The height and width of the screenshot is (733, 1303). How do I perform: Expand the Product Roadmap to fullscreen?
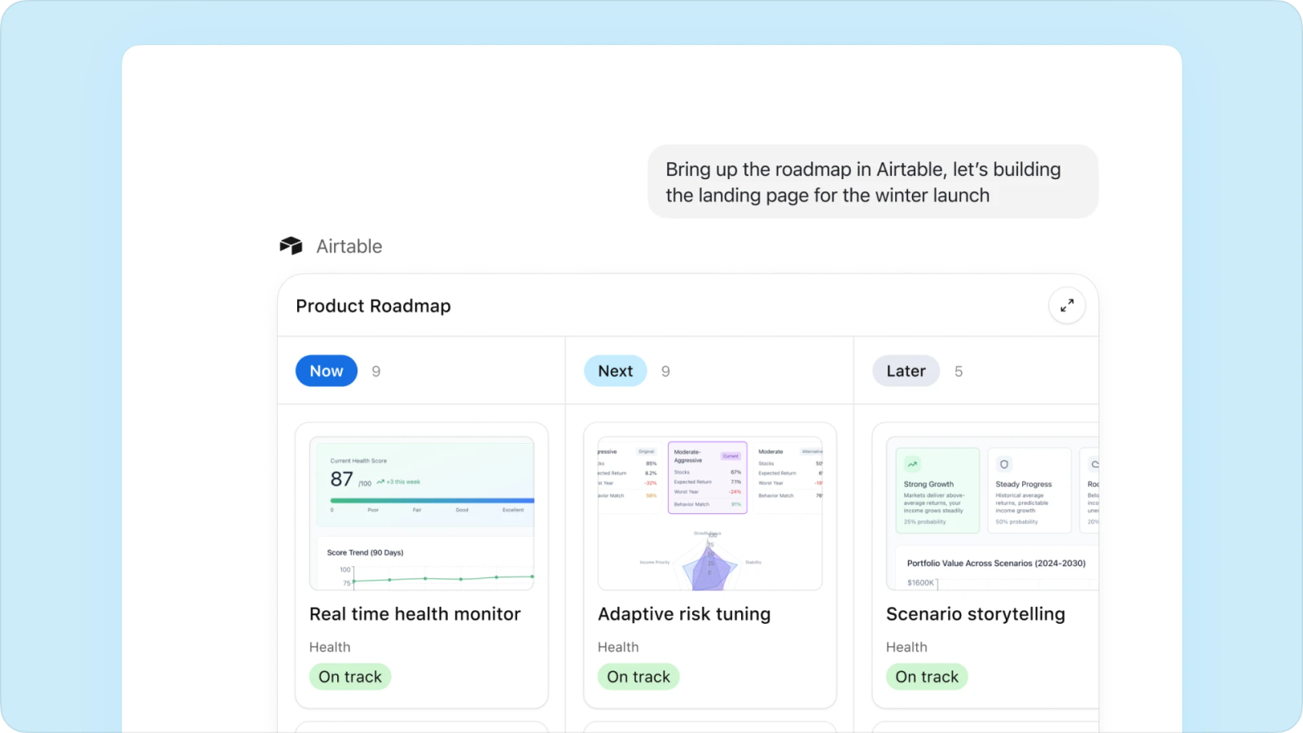(x=1067, y=305)
